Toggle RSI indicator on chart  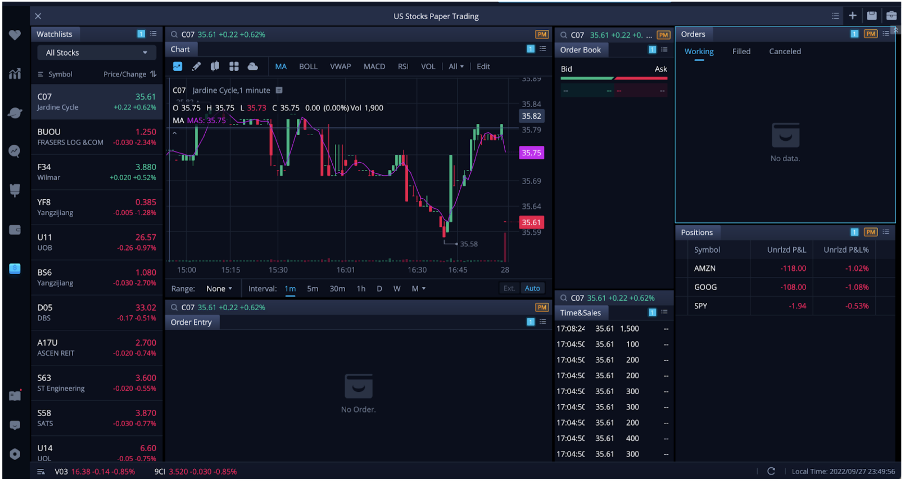tap(403, 66)
